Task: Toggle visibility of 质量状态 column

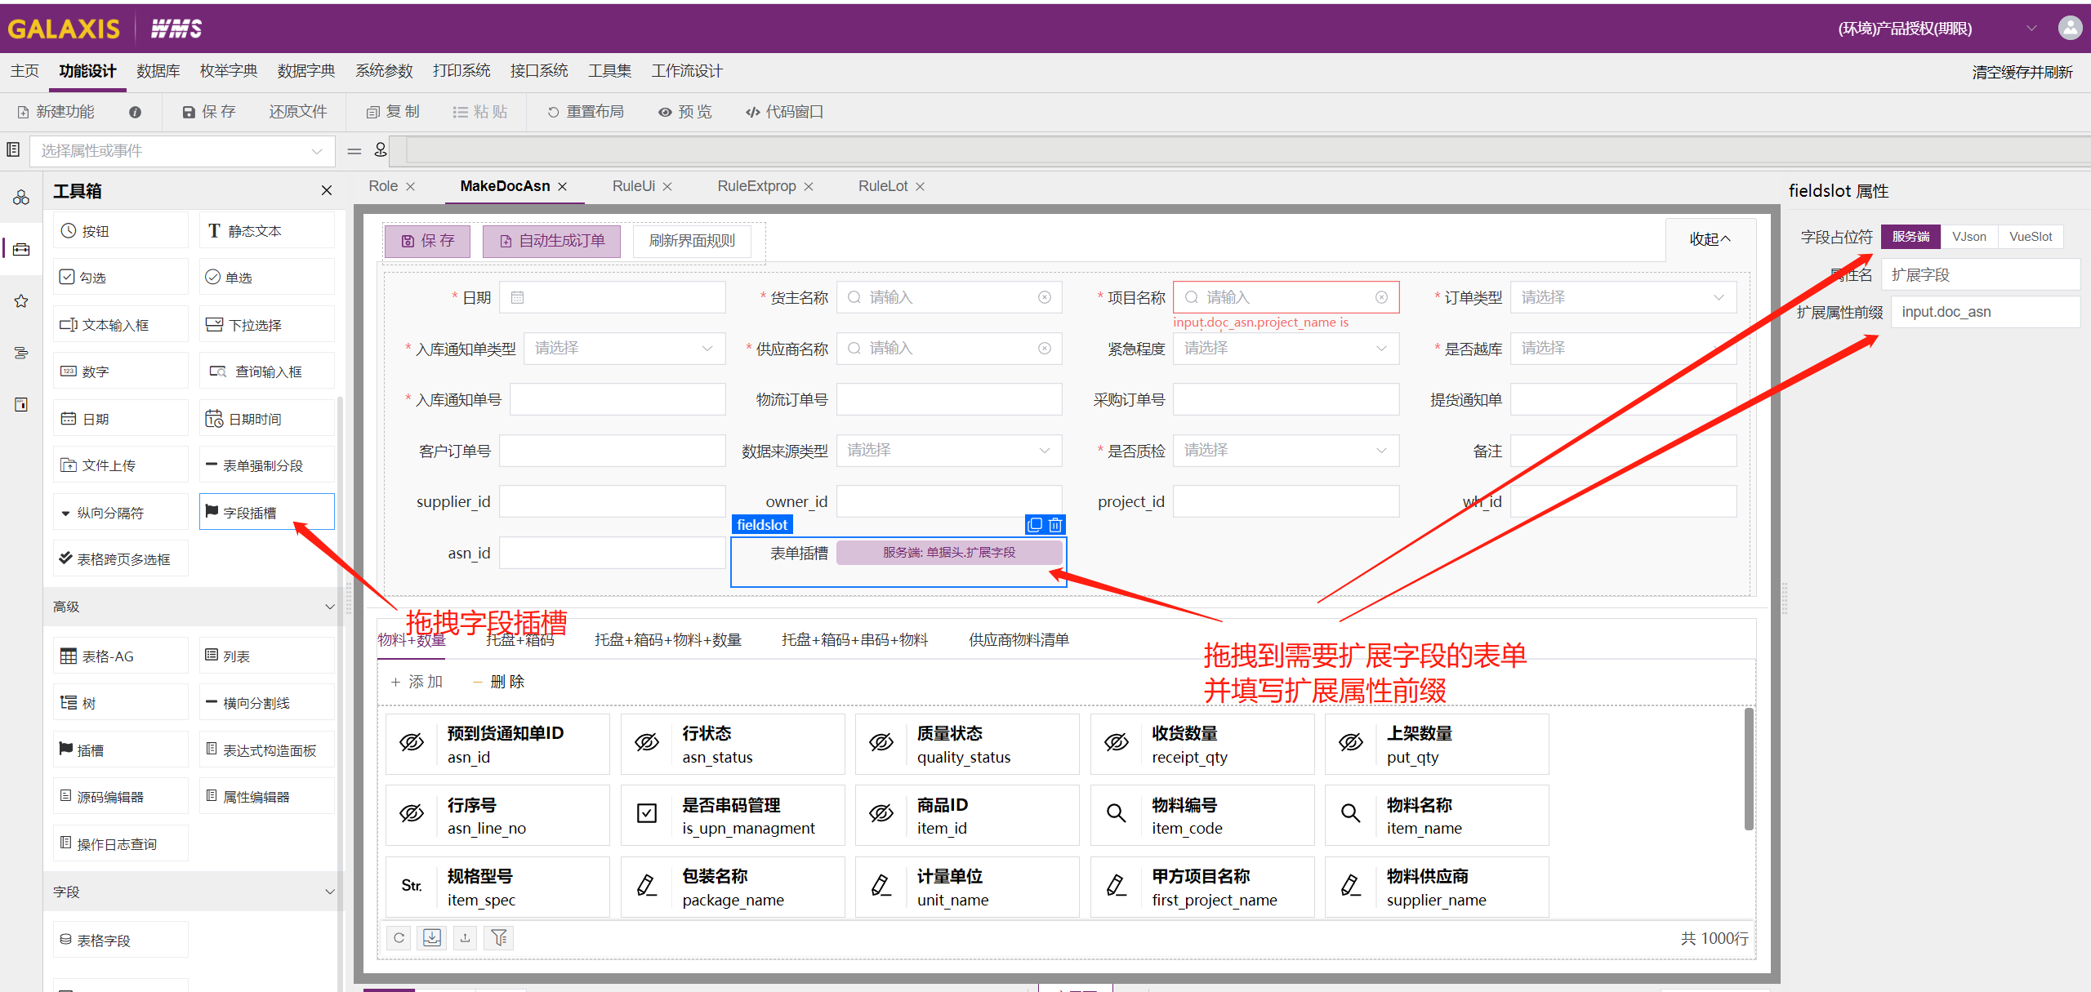Action: [x=881, y=742]
